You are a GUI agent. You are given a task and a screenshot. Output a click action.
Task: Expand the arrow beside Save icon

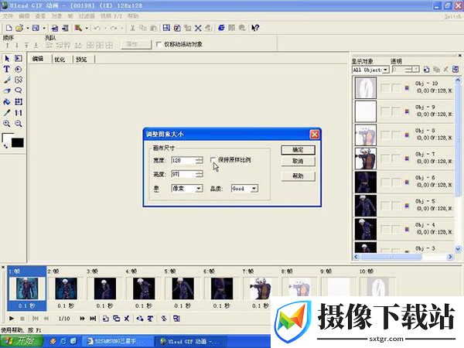click(44, 28)
